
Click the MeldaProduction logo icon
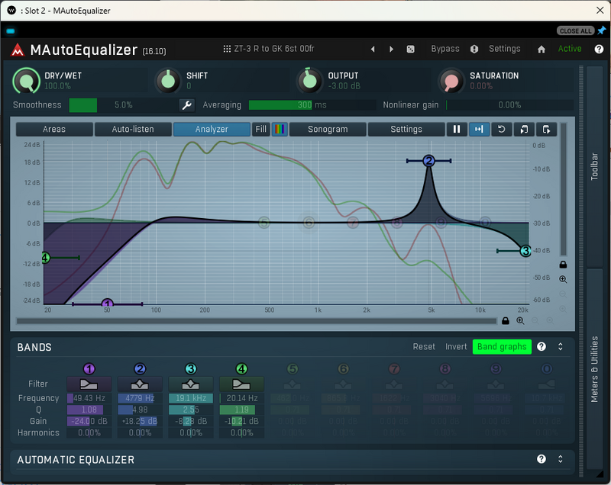pyautogui.click(x=18, y=50)
